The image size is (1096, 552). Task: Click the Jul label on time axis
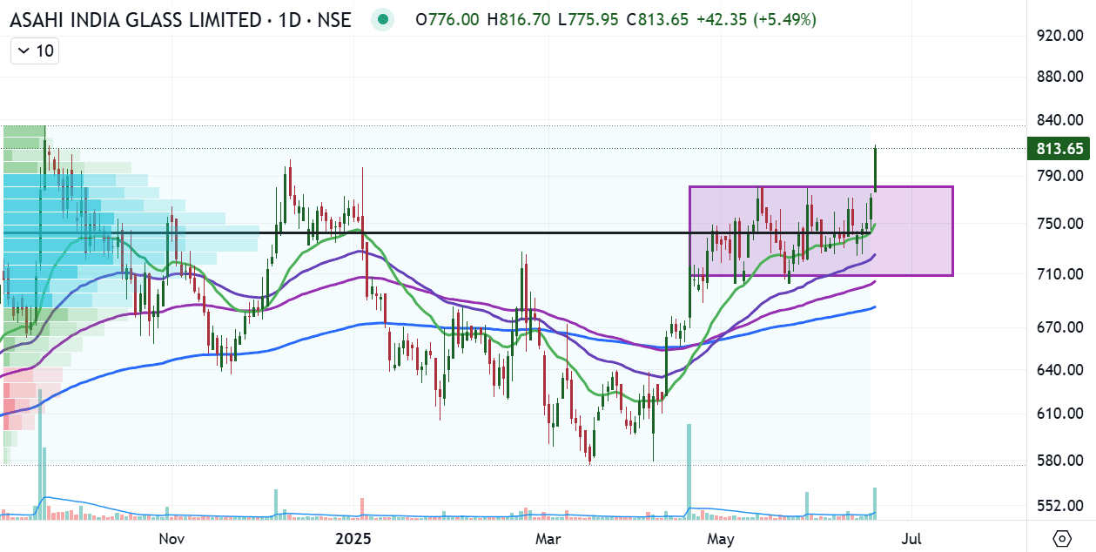coord(911,539)
